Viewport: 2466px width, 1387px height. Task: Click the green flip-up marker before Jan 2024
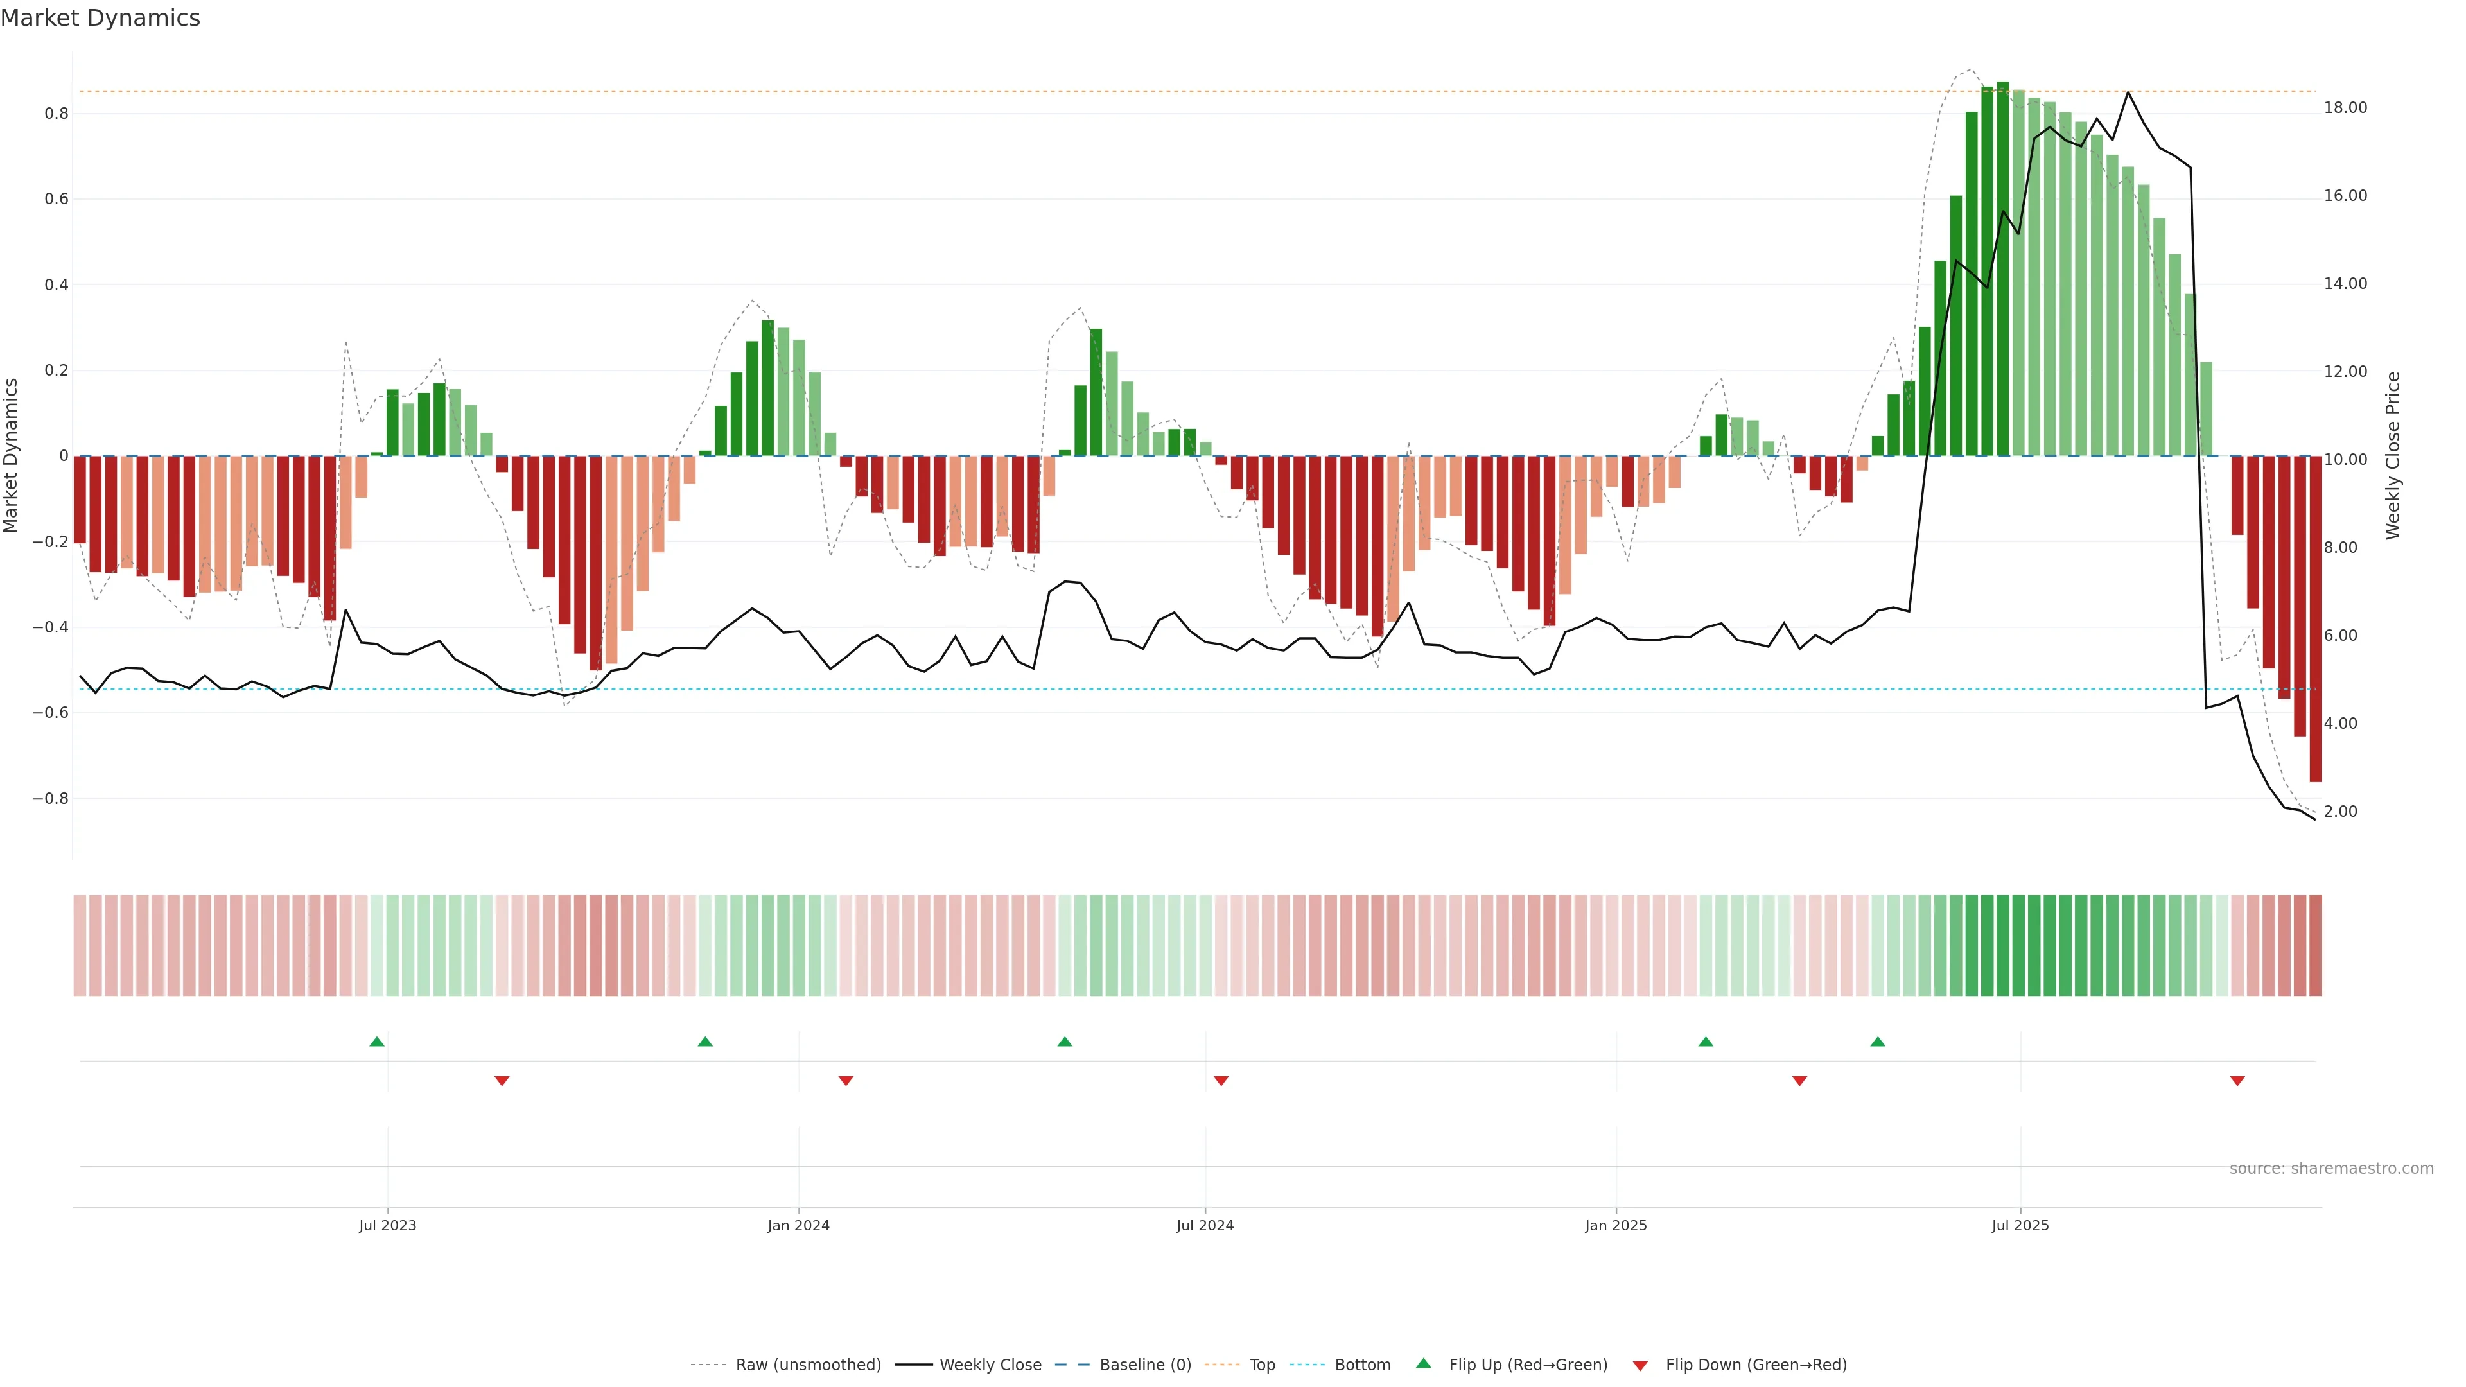(x=706, y=1042)
